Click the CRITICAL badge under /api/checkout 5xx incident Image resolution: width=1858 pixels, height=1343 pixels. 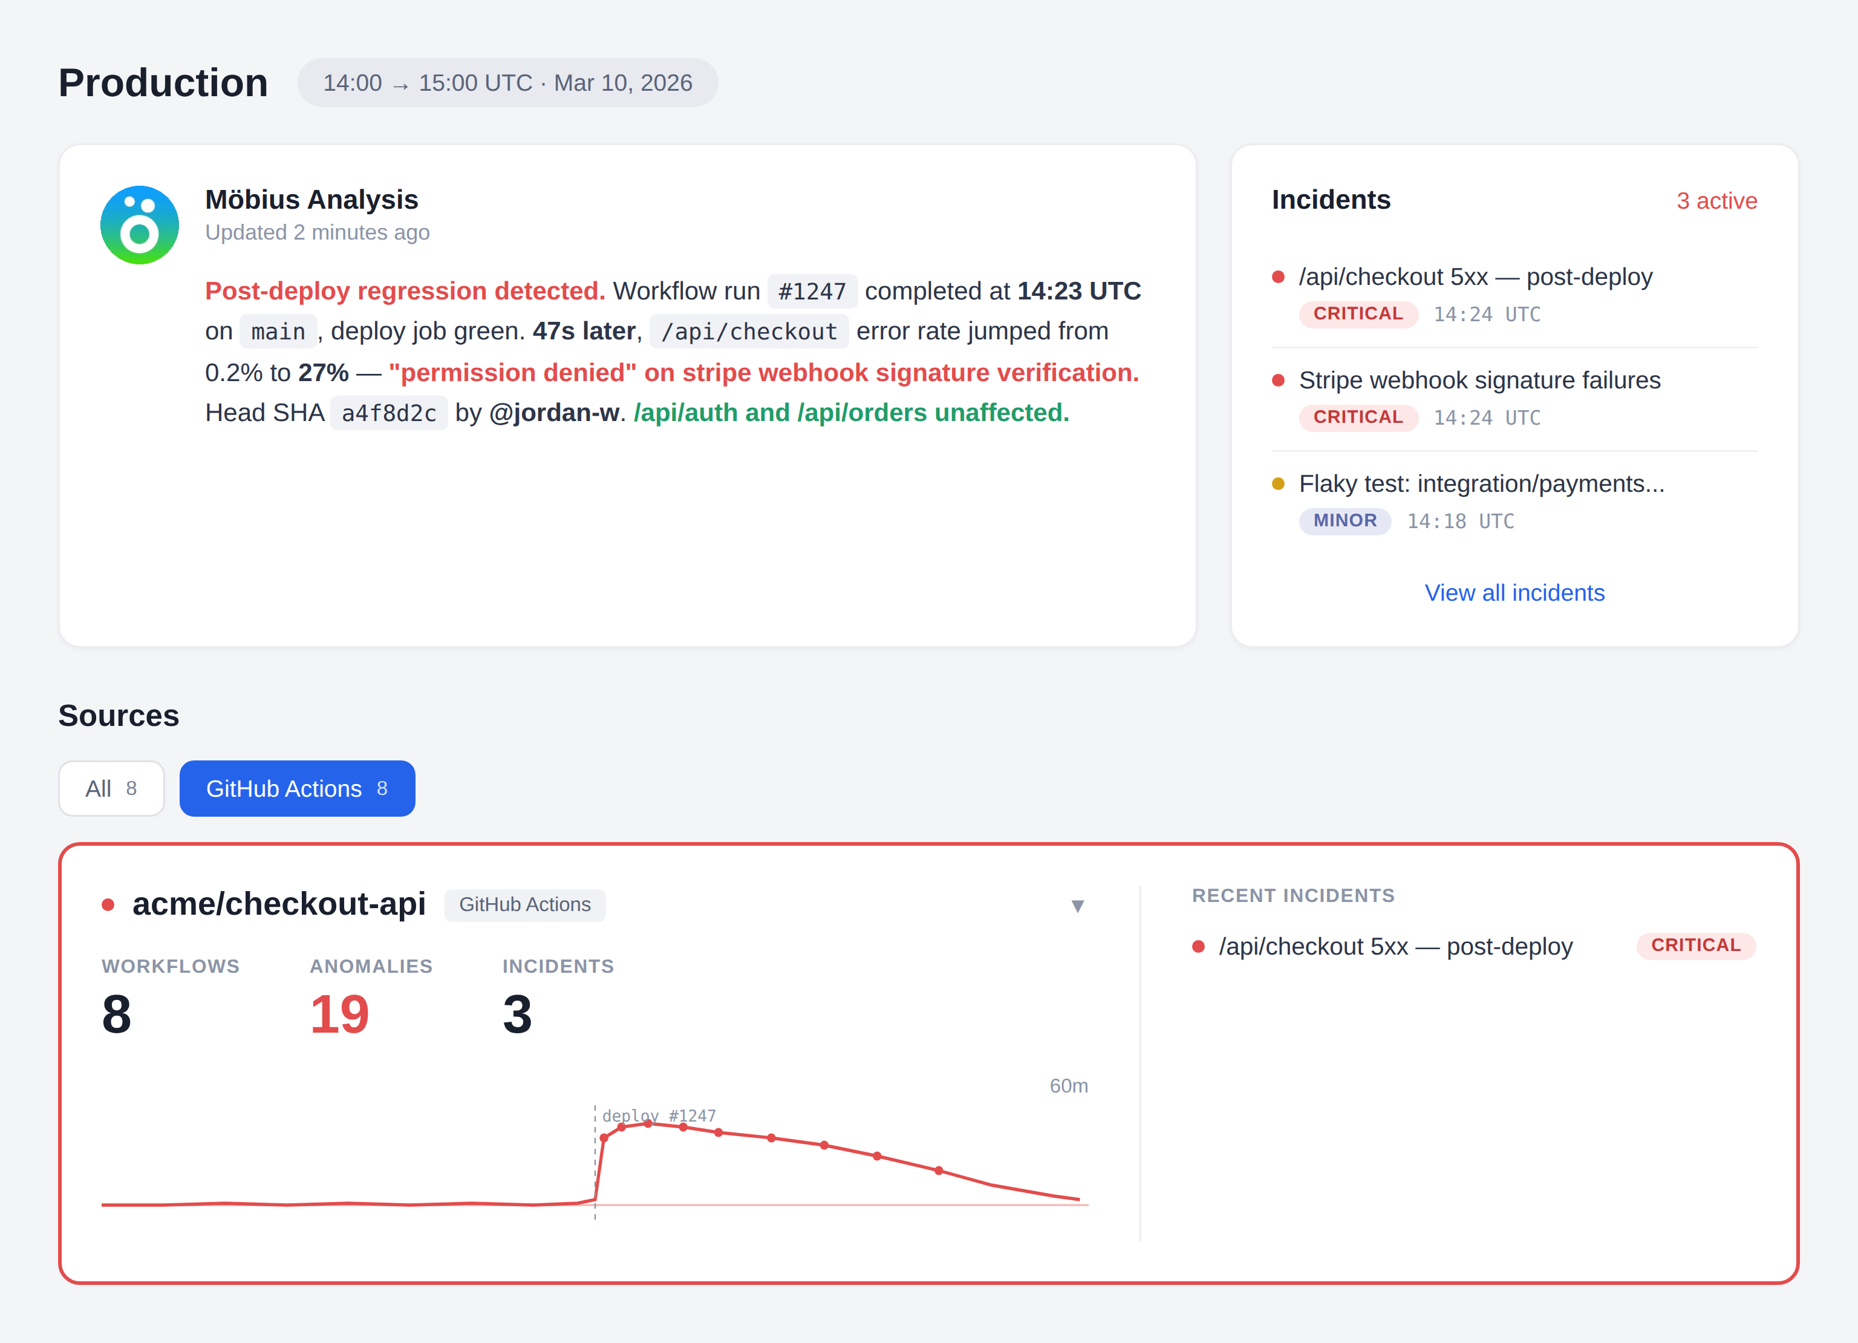1357,314
